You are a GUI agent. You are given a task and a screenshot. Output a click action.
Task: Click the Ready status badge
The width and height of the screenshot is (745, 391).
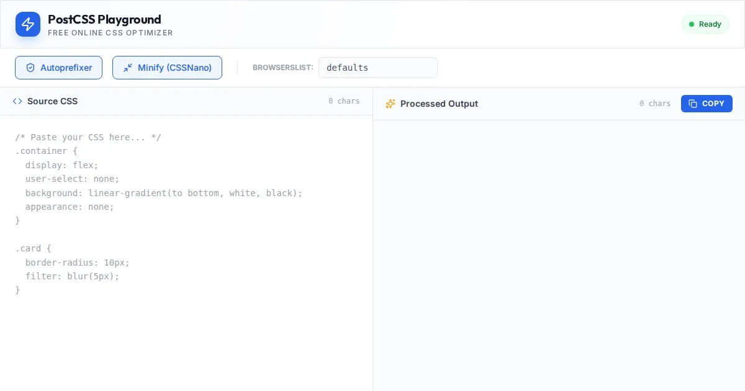click(705, 24)
